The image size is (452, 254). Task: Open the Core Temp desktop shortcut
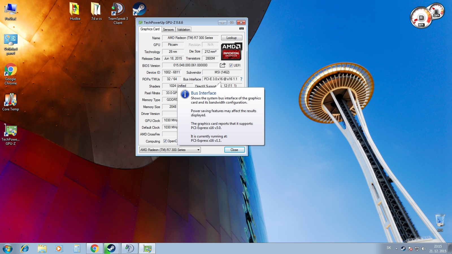(x=11, y=102)
